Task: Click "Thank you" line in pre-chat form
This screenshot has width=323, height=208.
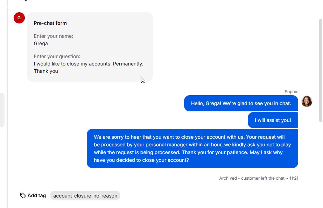Action: (46, 71)
